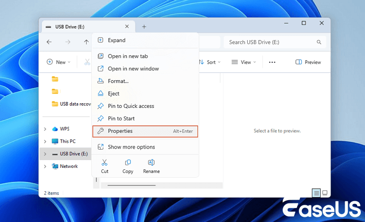Open the View dropdown
This screenshot has width=365, height=222.
click(x=244, y=62)
